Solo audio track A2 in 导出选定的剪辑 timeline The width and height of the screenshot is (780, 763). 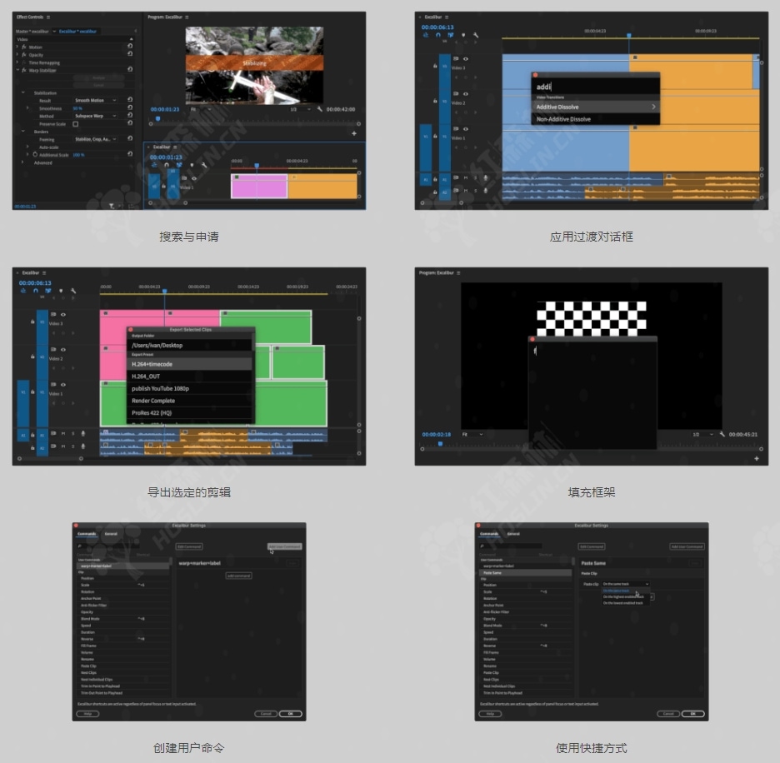73,446
